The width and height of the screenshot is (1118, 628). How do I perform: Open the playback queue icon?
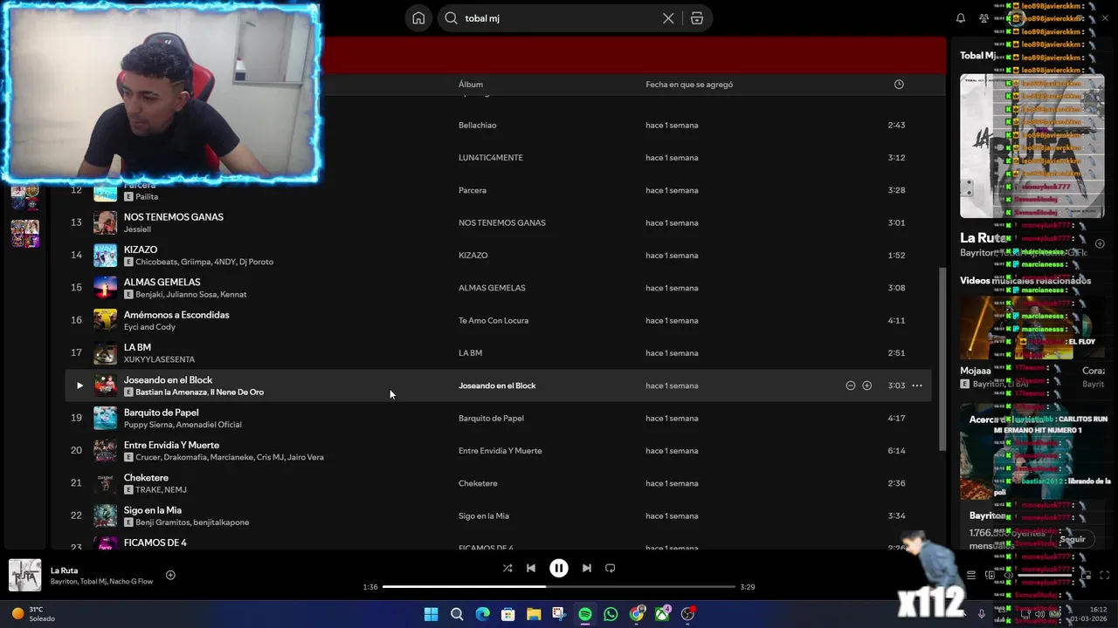[970, 575]
